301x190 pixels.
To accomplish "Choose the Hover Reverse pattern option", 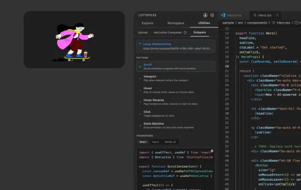I will [x=175, y=102].
